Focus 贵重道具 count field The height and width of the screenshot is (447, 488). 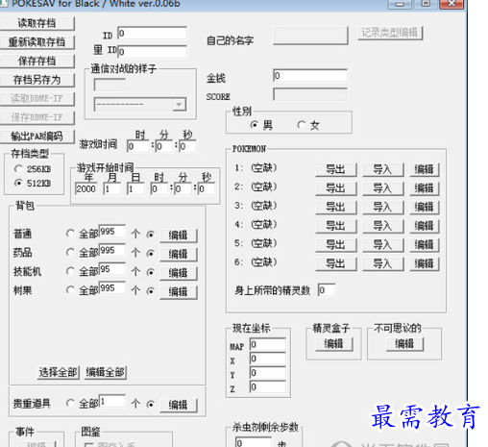[x=112, y=401]
